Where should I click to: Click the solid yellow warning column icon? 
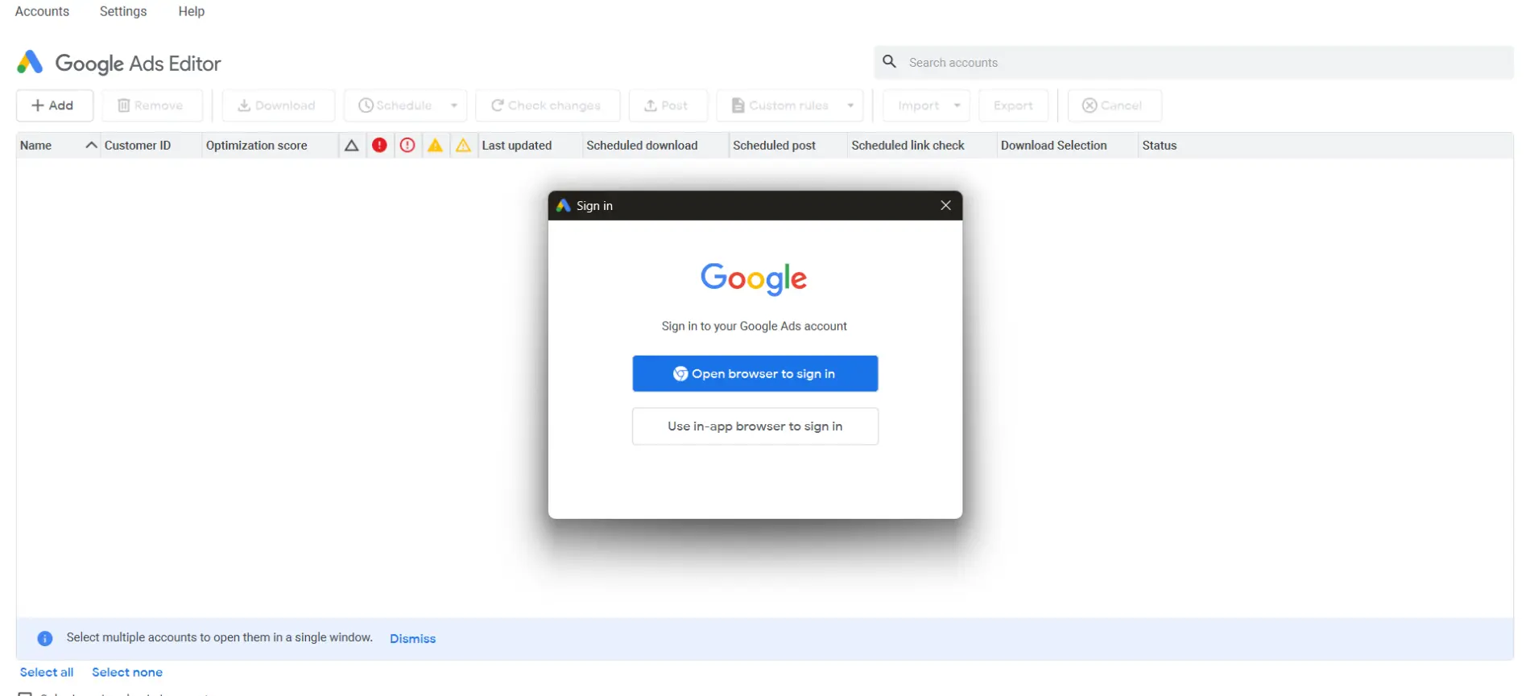coord(435,145)
